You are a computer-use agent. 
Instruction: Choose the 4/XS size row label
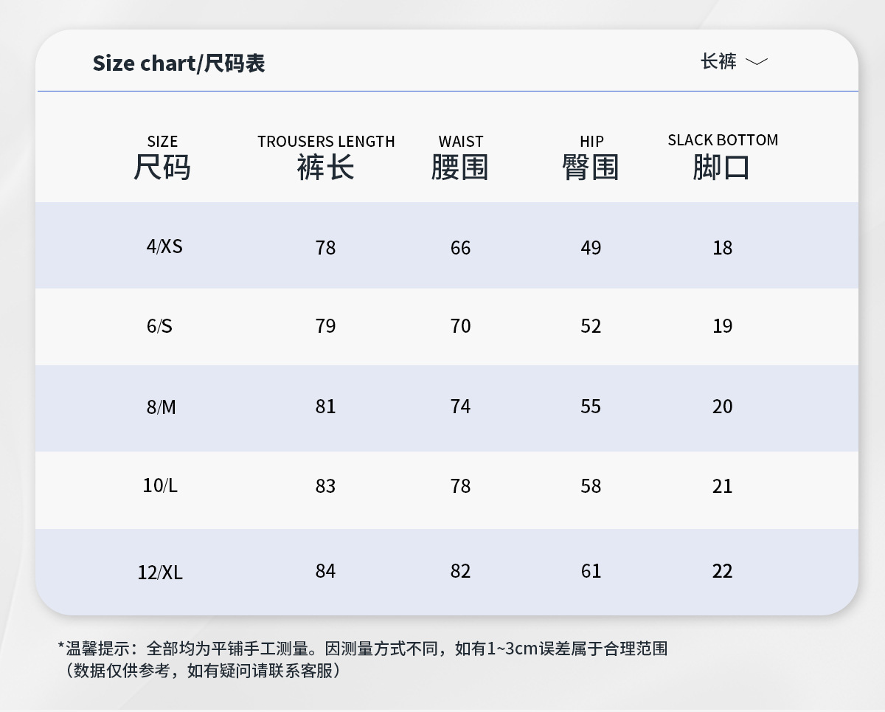164,246
